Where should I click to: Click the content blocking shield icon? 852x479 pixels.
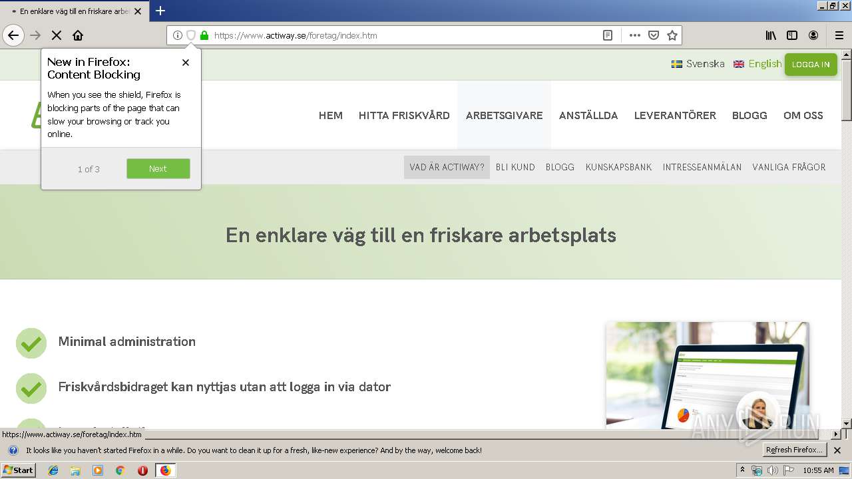coord(190,35)
